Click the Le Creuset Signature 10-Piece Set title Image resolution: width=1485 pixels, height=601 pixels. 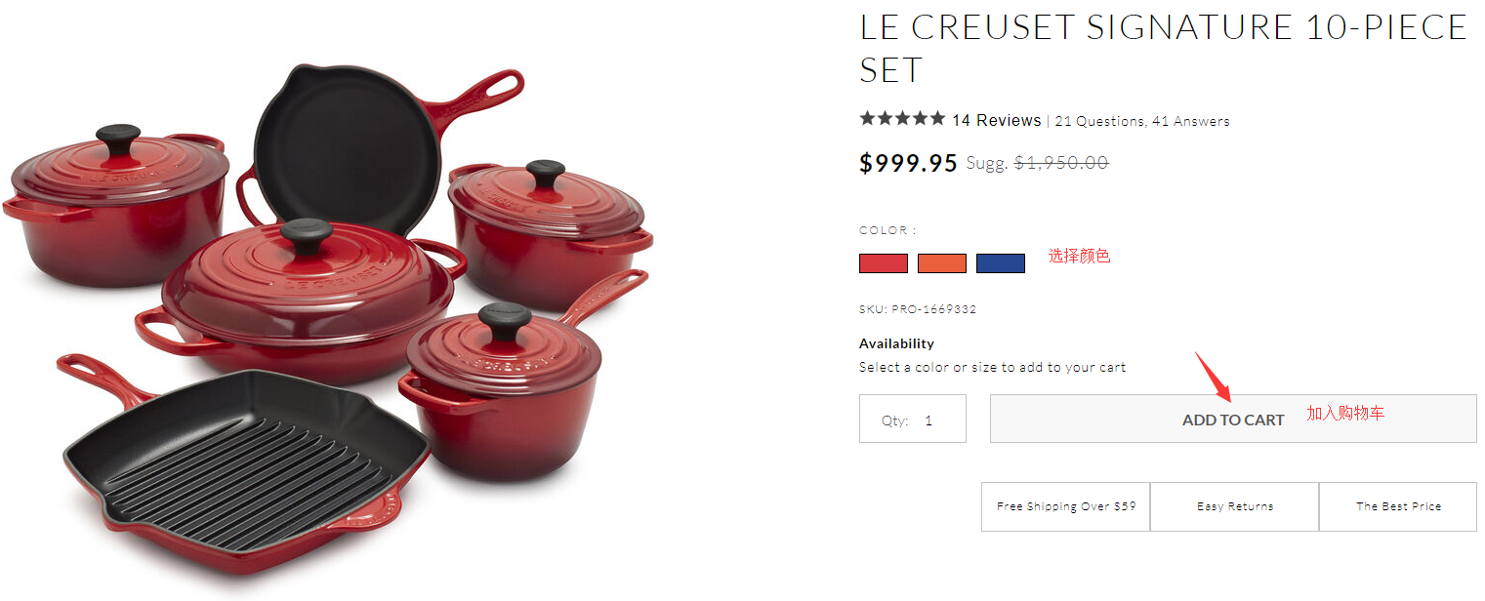coord(1164,48)
